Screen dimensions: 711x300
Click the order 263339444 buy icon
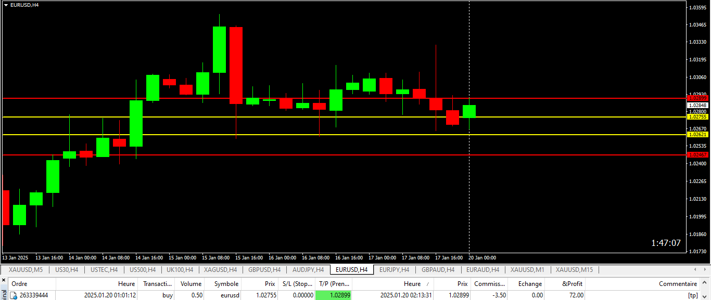[x=14, y=295]
